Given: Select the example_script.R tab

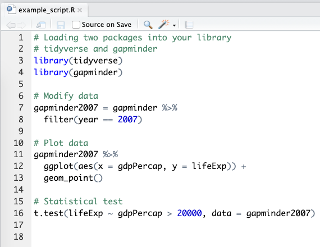Looking at the screenshot, I should tap(47, 10).
